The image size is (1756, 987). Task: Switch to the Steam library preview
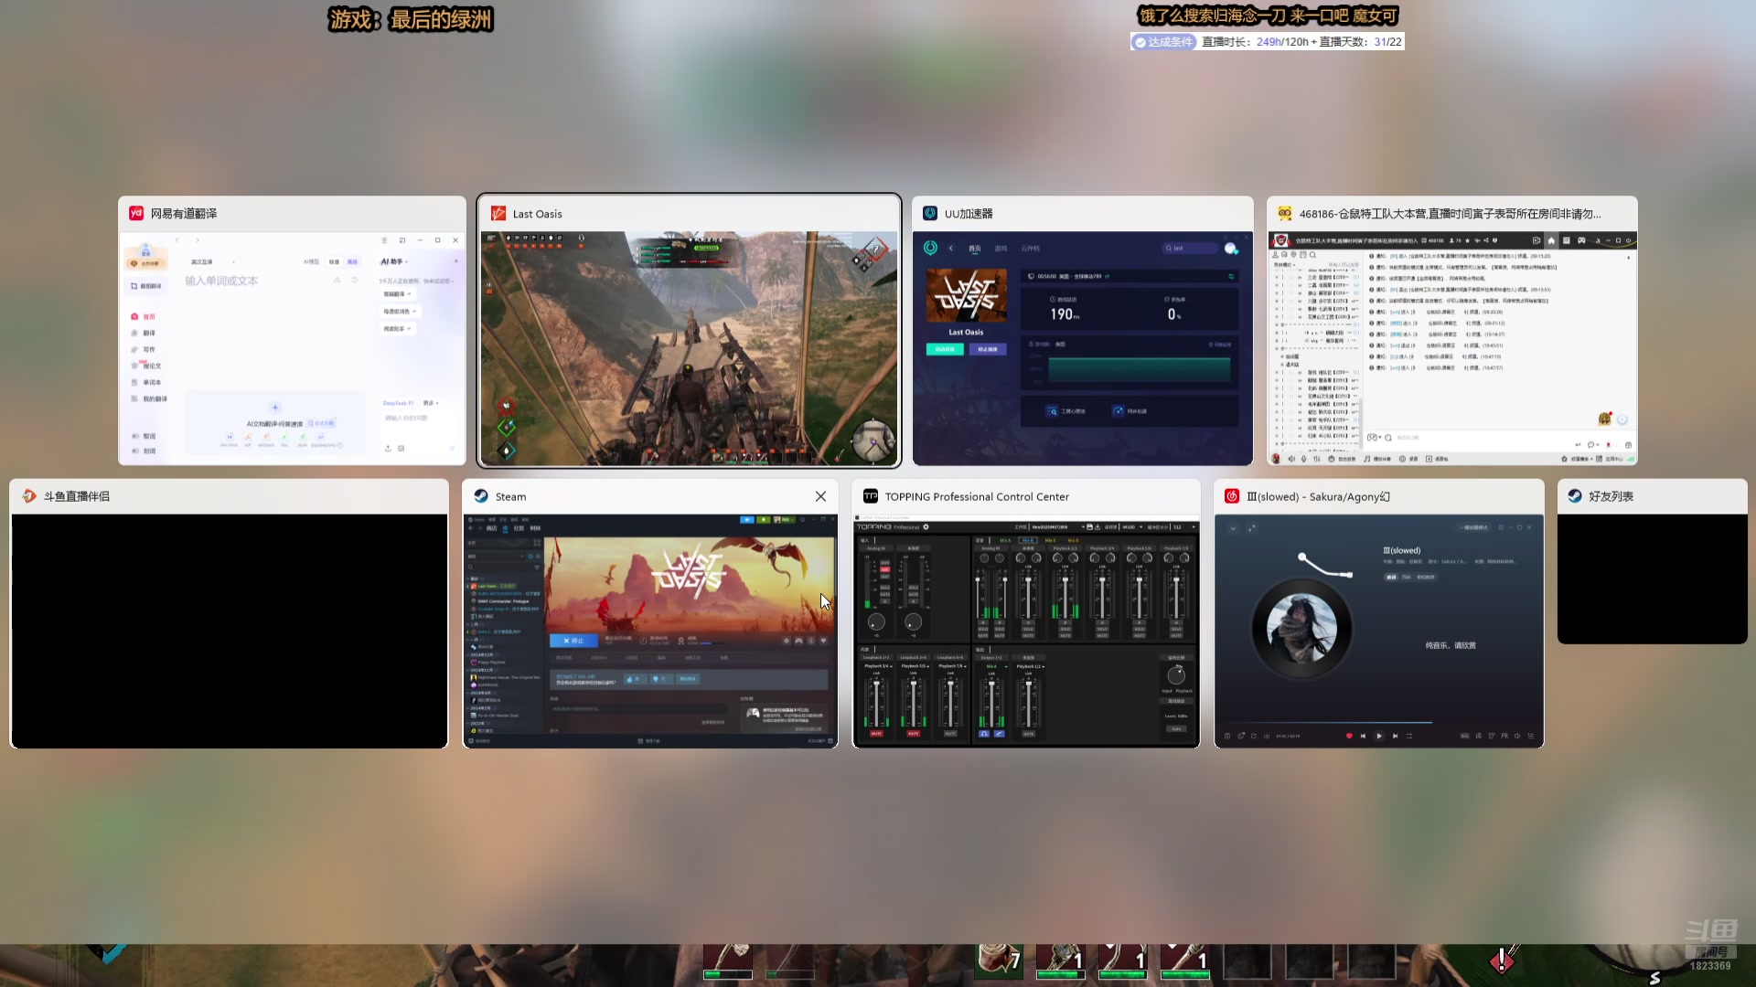coord(650,631)
